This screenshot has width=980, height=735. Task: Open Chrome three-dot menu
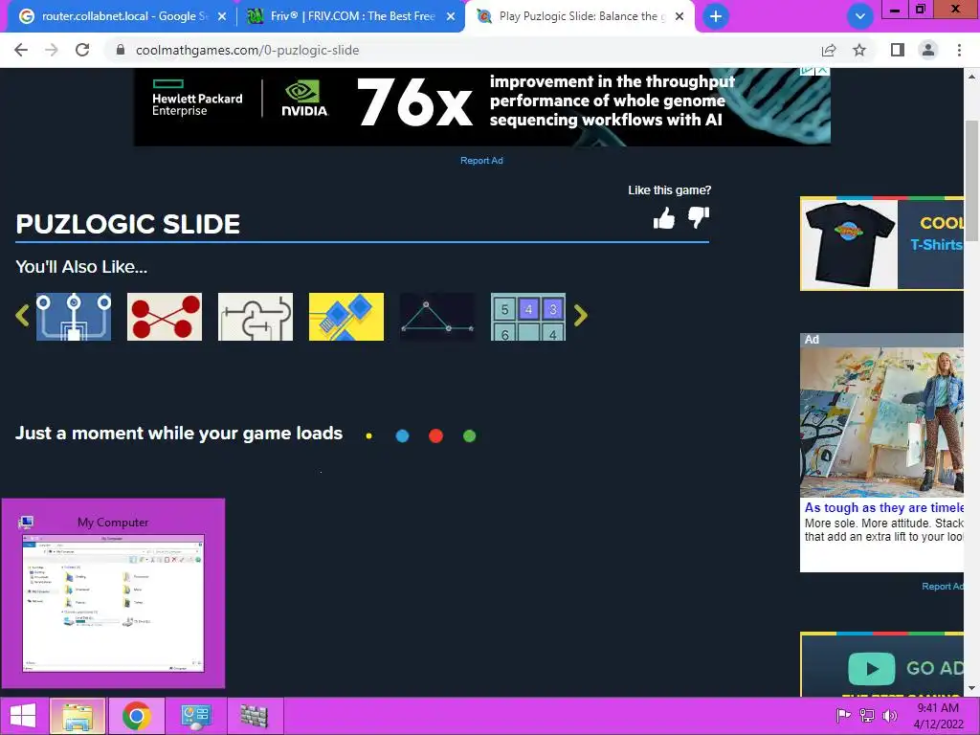959,50
